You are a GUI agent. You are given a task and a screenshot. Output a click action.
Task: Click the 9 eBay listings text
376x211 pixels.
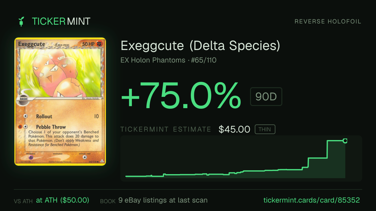click(163, 200)
